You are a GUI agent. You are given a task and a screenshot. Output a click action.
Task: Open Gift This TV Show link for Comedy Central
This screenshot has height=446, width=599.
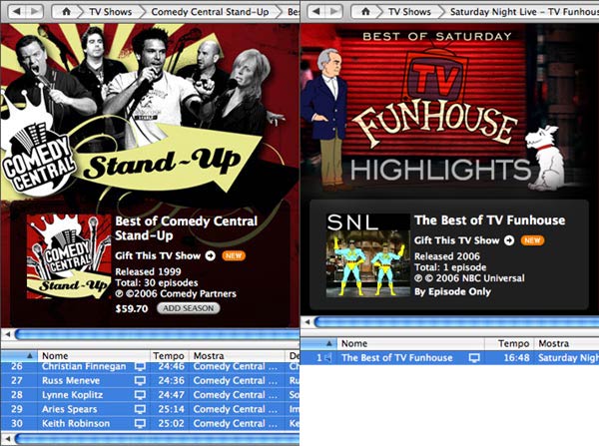[x=158, y=255]
